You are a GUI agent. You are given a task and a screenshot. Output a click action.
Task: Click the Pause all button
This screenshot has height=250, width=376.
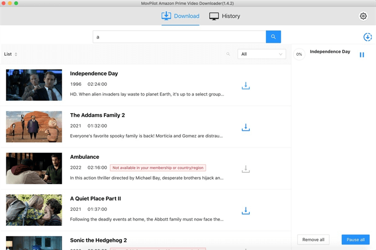point(355,239)
